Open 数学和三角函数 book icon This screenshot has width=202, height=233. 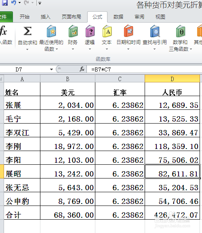coord(181,31)
